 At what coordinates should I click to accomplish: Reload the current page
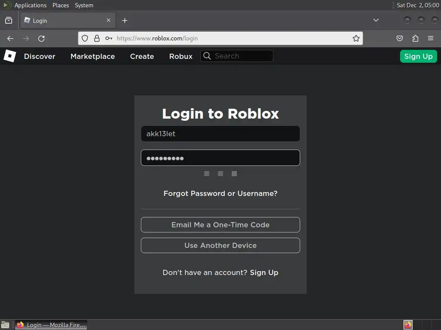tap(41, 38)
